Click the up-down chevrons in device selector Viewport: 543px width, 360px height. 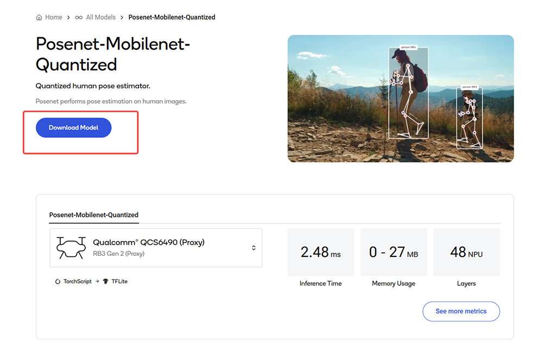coord(254,248)
